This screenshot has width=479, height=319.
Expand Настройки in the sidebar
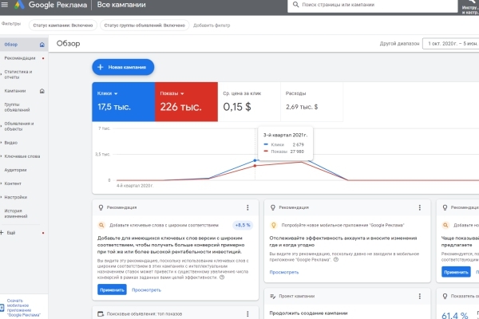tap(16, 196)
